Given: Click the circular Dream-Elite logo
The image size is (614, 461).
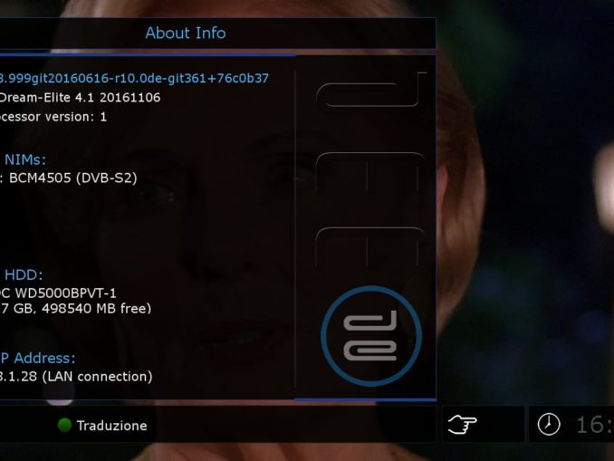Looking at the screenshot, I should coord(371,336).
